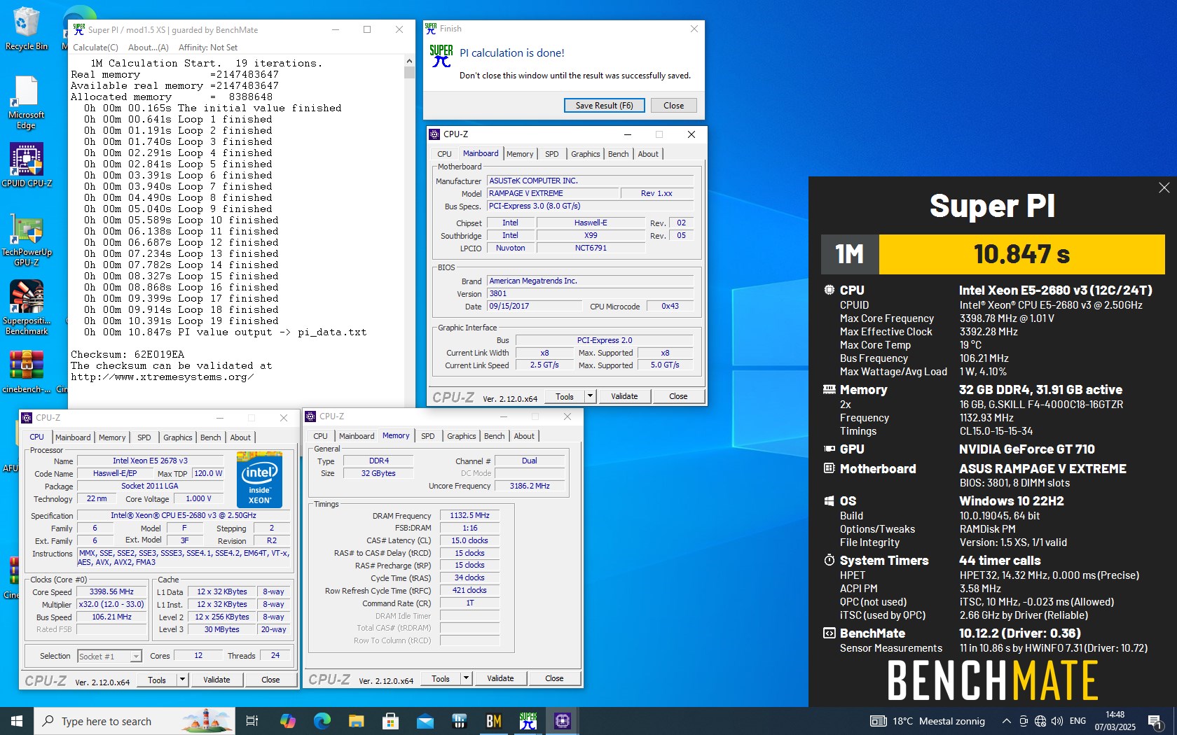Expand the Socket #1 selection dropdown
This screenshot has width=1177, height=735.
136,656
